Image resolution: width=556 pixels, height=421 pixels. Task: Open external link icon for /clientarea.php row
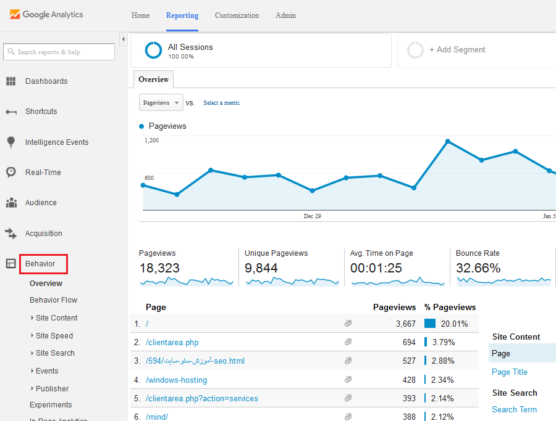click(348, 342)
